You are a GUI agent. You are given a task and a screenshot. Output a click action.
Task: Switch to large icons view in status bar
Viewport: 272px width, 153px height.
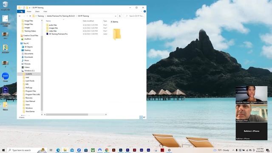tap(144, 117)
